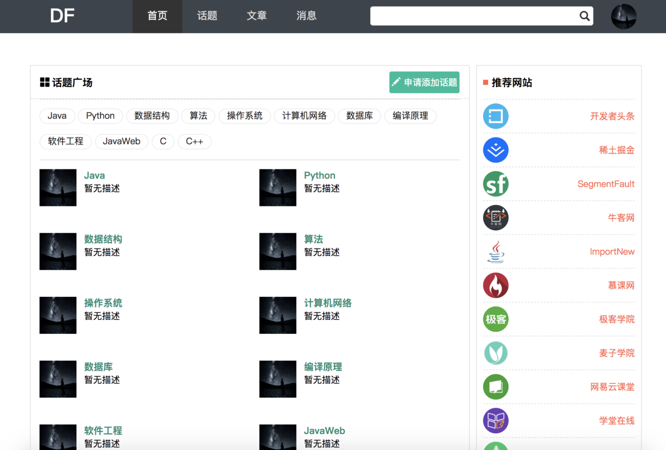Open the 数据结构 topic title link
Screen dimensions: 666x450
[x=103, y=239]
